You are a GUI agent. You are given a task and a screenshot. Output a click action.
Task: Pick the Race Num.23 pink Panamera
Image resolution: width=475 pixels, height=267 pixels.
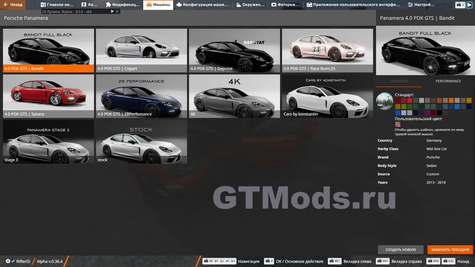328,50
